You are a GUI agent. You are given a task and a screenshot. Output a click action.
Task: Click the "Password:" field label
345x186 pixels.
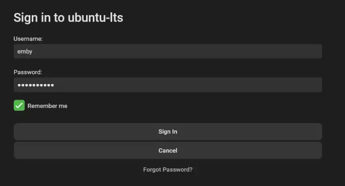coord(28,73)
